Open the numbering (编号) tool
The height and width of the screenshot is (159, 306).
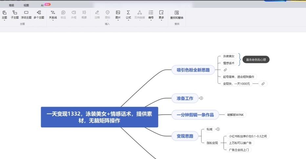151,14
